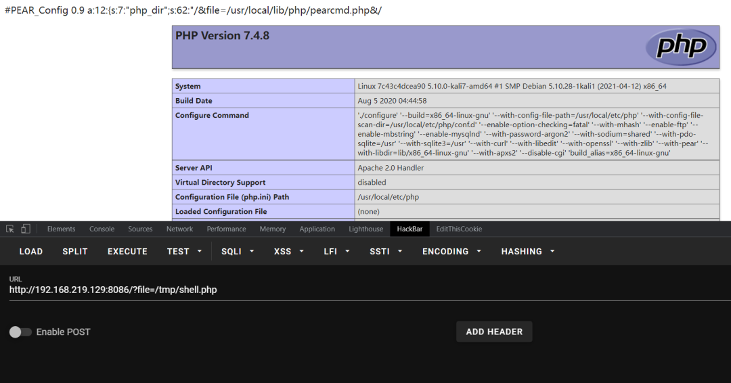Image resolution: width=731 pixels, height=383 pixels.
Task: Click the Build Date value Aug 5 2020
Action: pos(392,101)
